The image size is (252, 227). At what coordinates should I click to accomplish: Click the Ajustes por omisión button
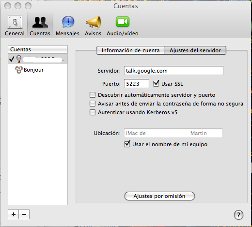tap(159, 196)
